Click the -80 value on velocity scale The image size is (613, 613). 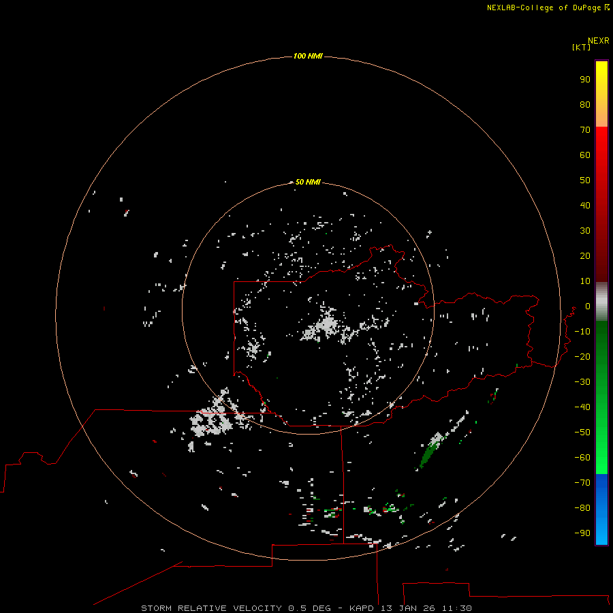pyautogui.click(x=582, y=508)
